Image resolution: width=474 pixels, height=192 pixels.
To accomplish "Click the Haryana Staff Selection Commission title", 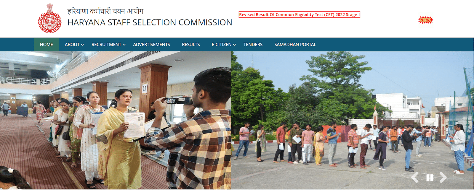I will tap(150, 22).
